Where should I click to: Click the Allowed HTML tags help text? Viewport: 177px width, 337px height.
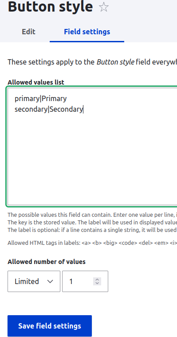[x=92, y=243]
